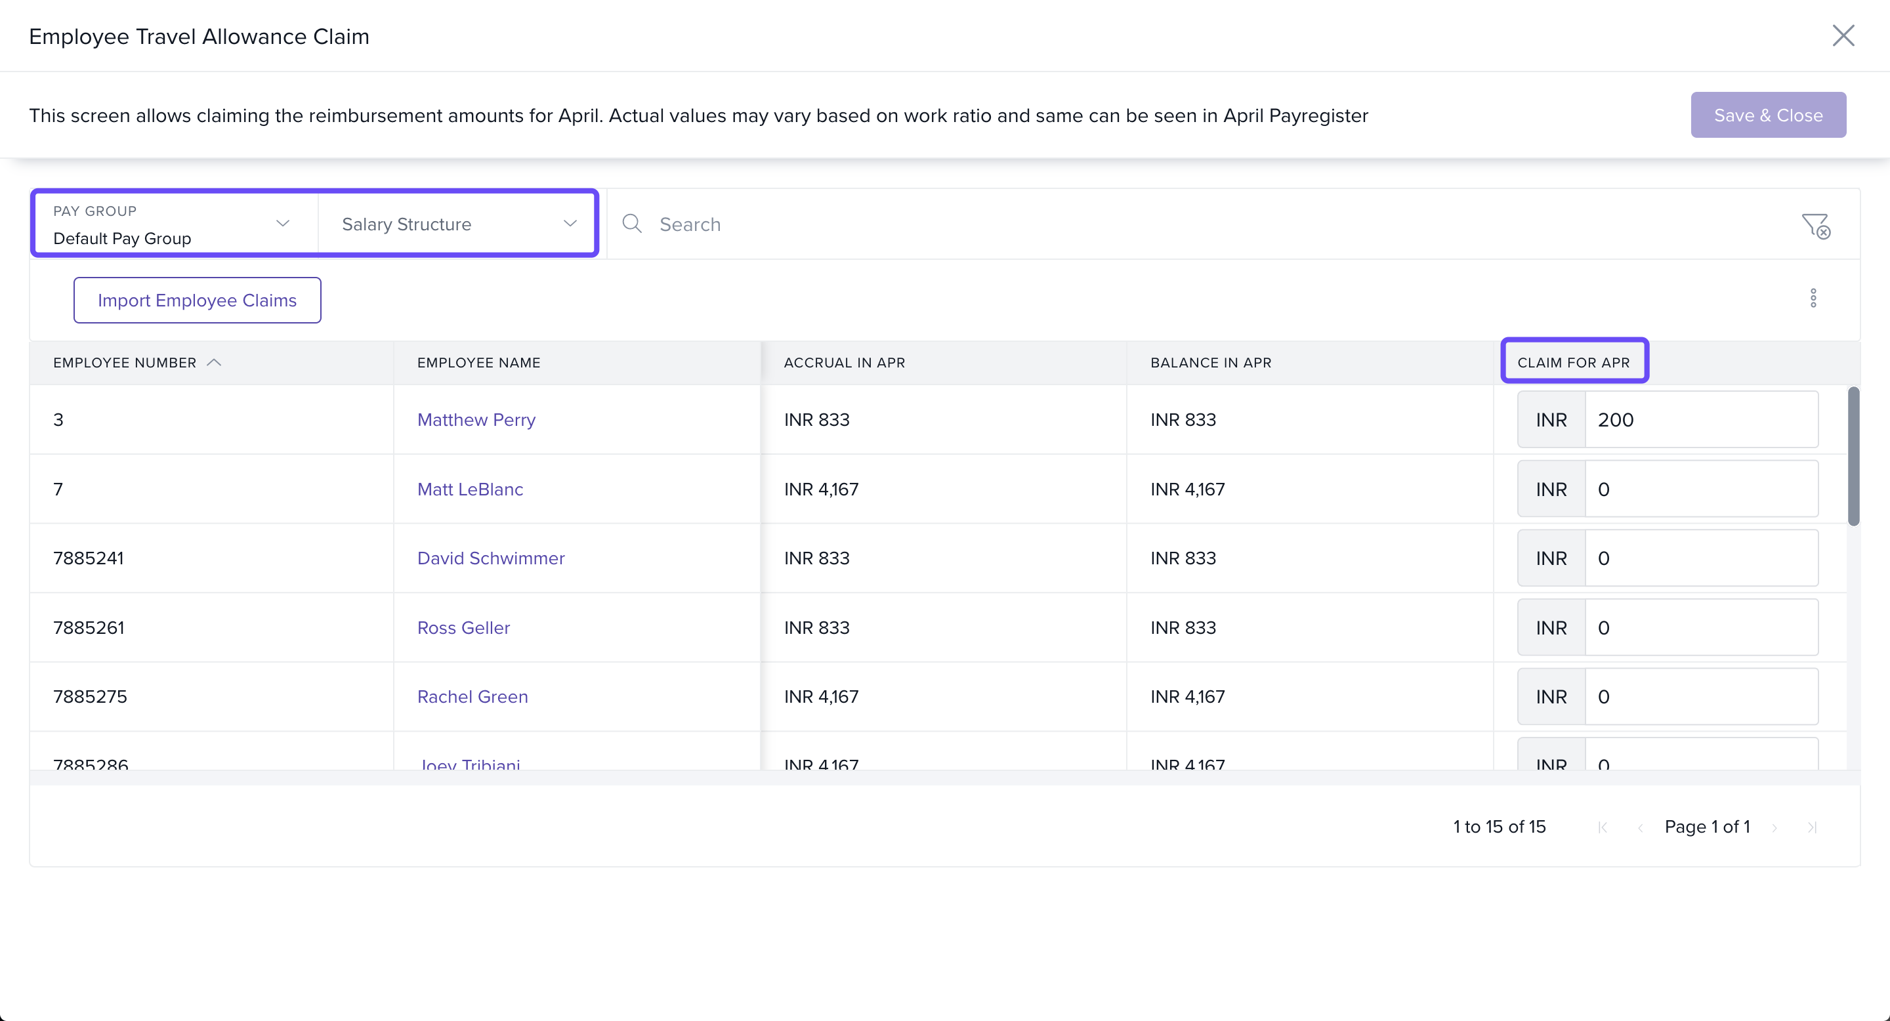Open the three-dot vertical options menu
1890x1021 pixels.
1813,298
